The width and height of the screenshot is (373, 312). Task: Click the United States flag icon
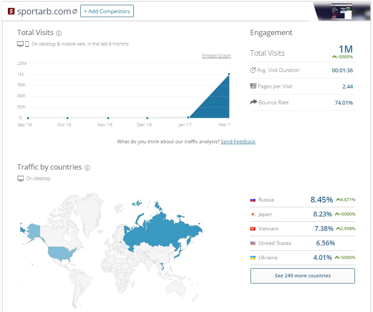click(x=253, y=243)
